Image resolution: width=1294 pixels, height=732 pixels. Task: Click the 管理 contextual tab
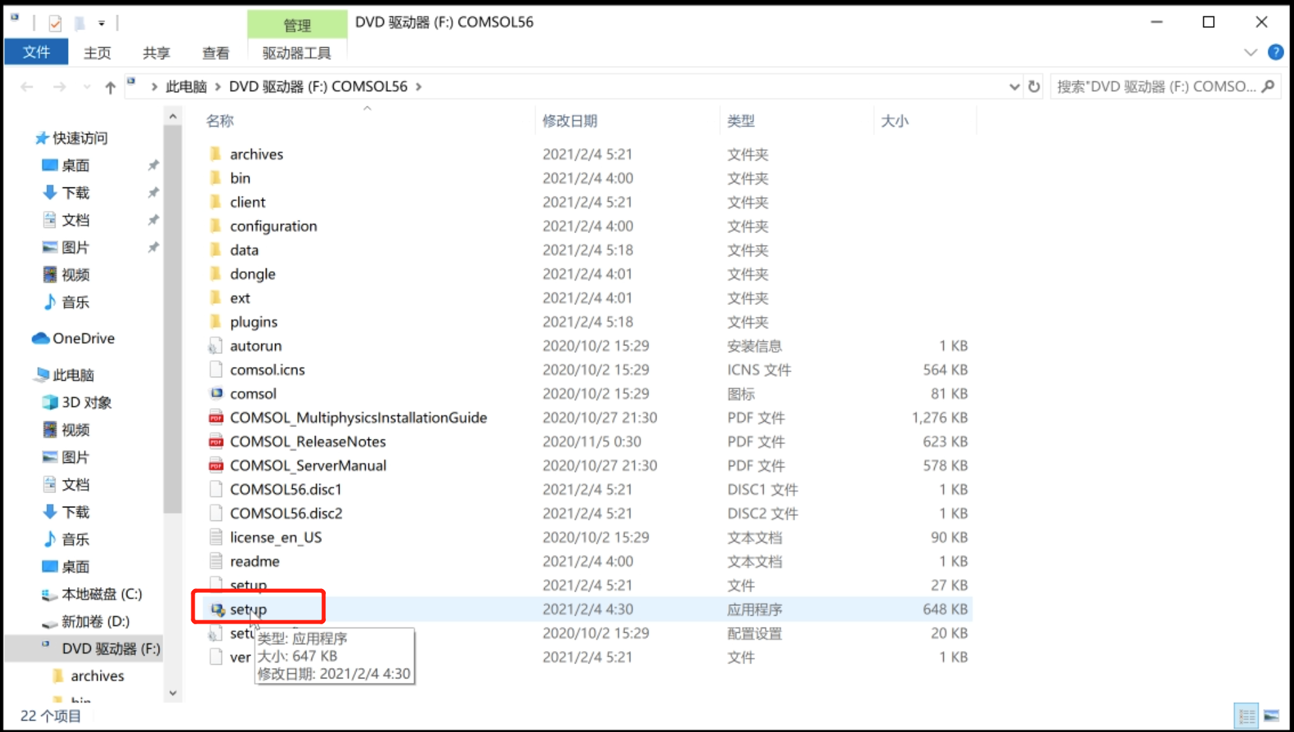click(x=297, y=25)
